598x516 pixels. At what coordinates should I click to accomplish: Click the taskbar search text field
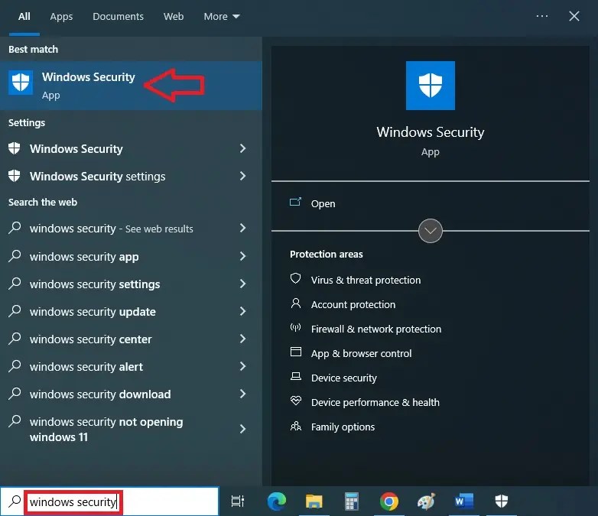109,501
